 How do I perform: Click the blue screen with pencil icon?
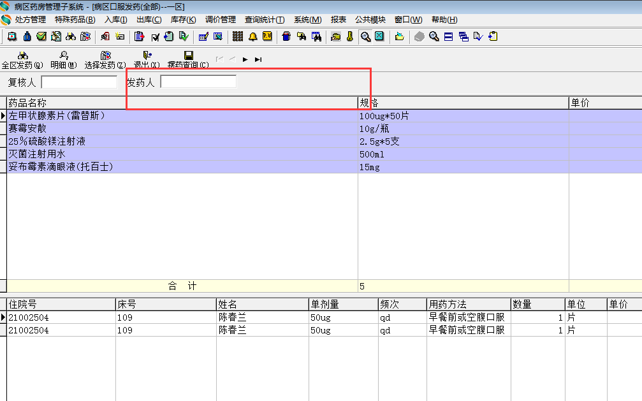(x=218, y=36)
